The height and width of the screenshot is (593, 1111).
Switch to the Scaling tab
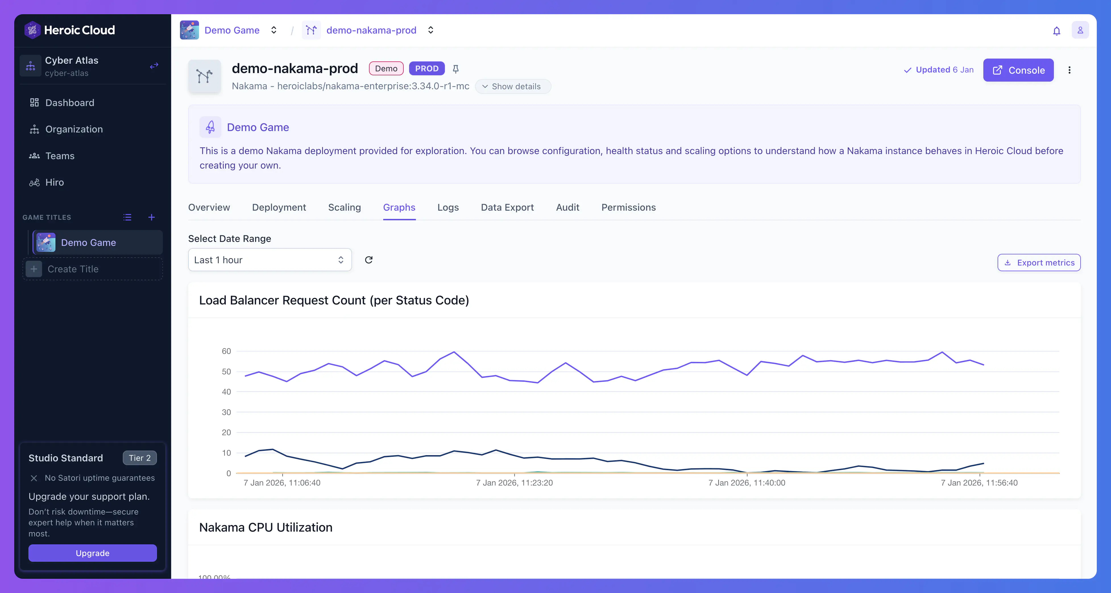(344, 208)
